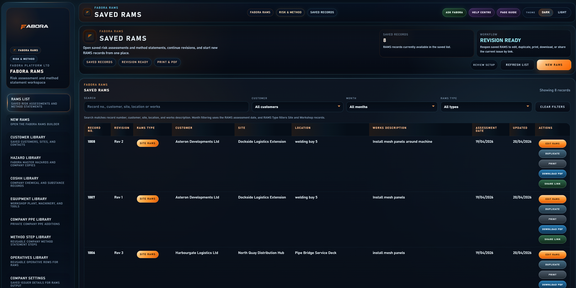The image size is (576, 288).
Task: Click the Print & PDF pill
Action: (x=167, y=62)
